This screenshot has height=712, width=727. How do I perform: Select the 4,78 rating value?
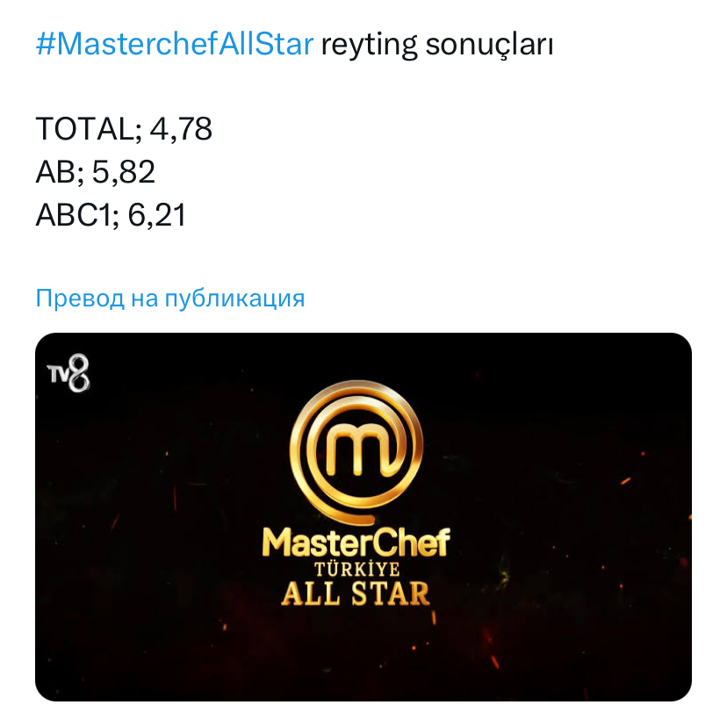(x=181, y=130)
